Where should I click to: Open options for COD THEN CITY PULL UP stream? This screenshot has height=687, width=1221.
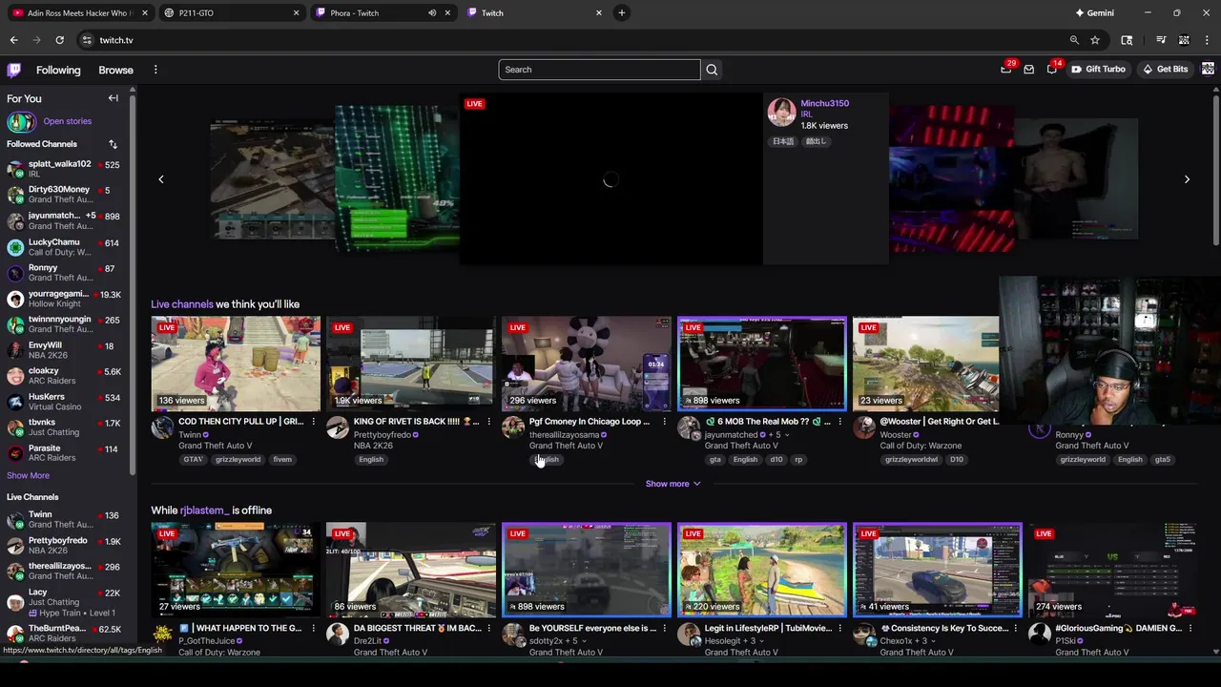(x=313, y=422)
